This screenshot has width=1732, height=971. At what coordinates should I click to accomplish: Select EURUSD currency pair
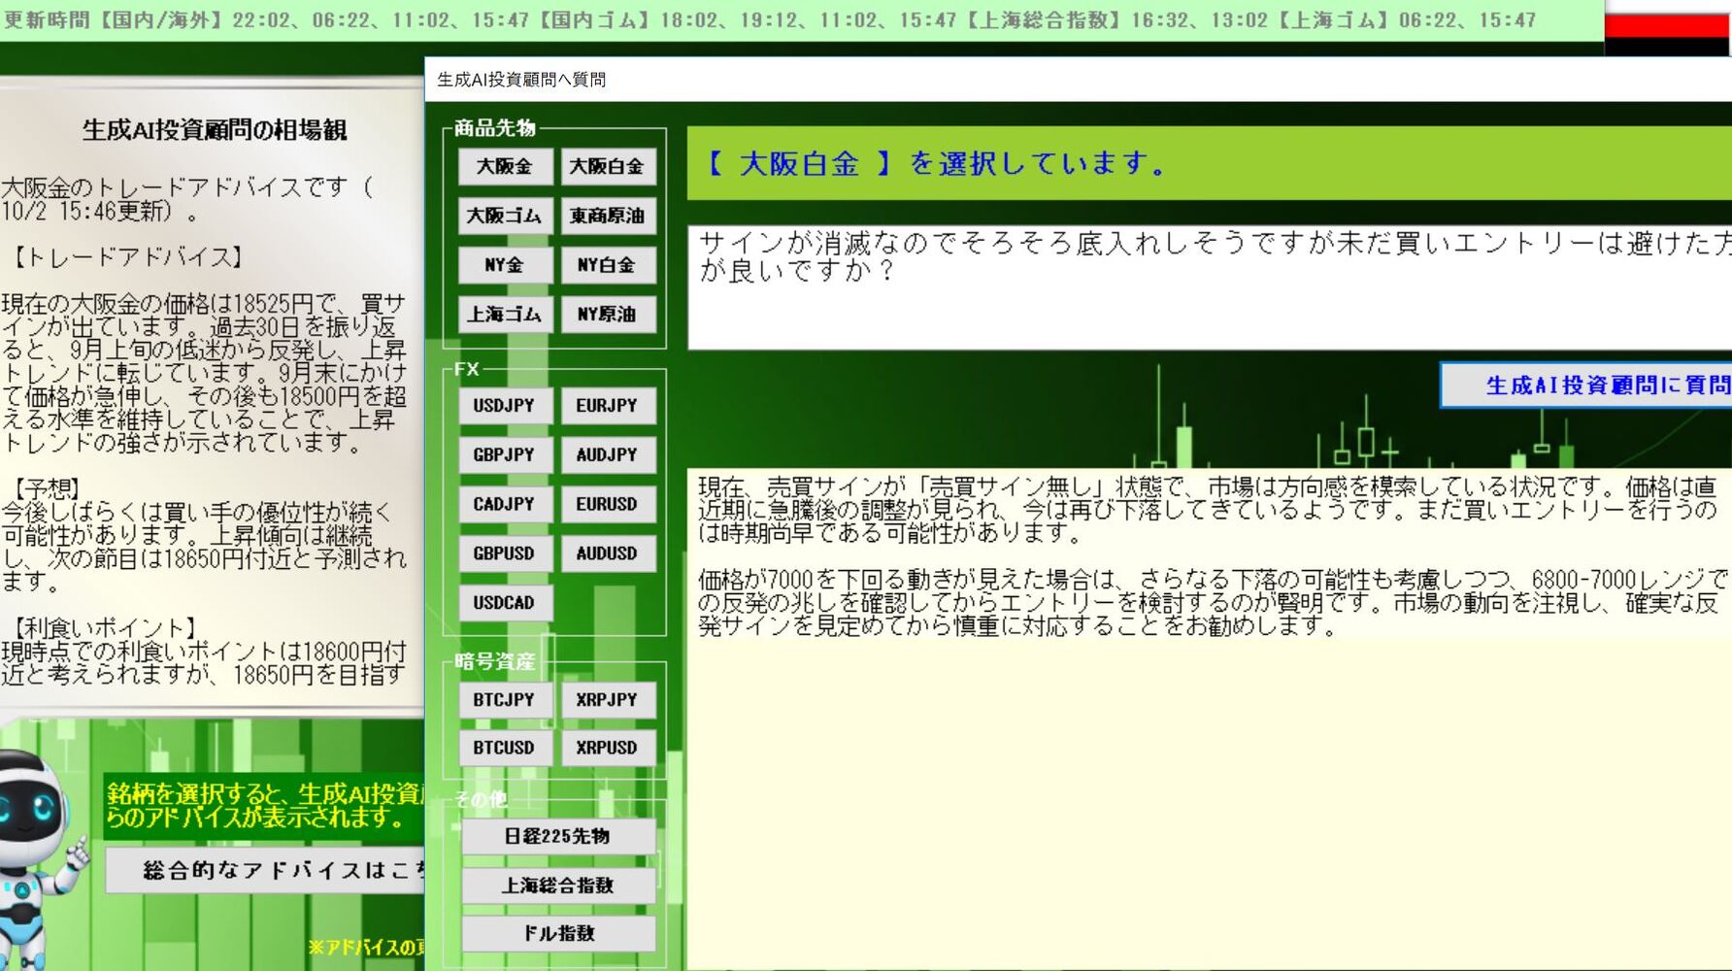608,505
